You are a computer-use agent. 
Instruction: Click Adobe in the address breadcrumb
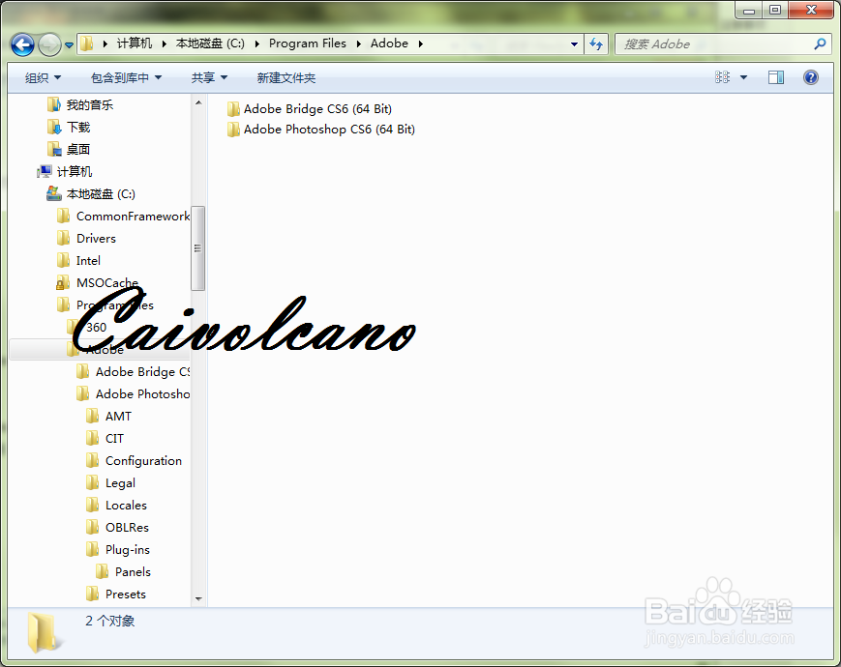[x=389, y=43]
